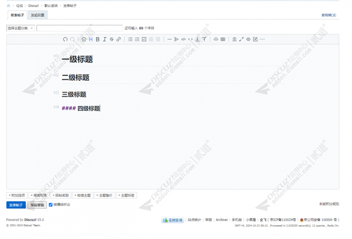Click the 三级标题 heading in editor
Image resolution: width=352 pixels, height=239 pixels.
(74, 94)
